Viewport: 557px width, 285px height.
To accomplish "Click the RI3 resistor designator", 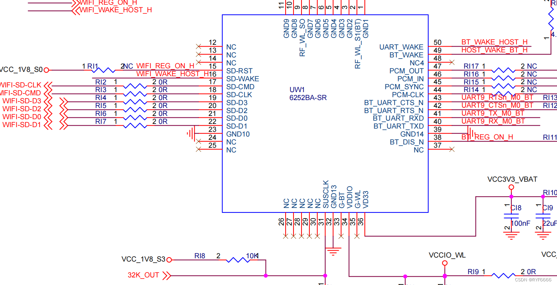I will (101, 90).
